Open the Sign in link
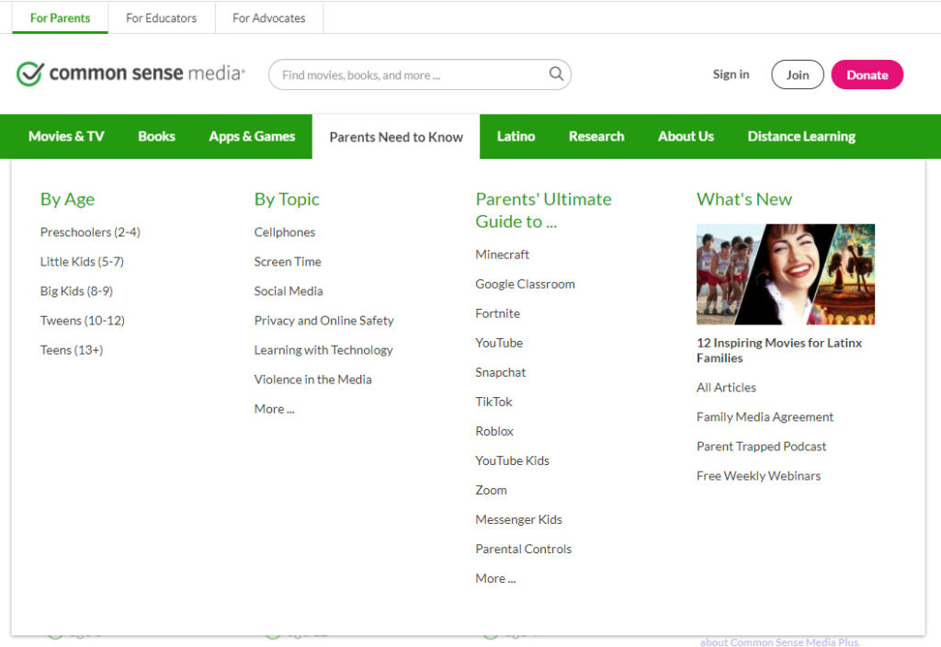Viewport: 941px width, 647px height. pyautogui.click(x=731, y=74)
